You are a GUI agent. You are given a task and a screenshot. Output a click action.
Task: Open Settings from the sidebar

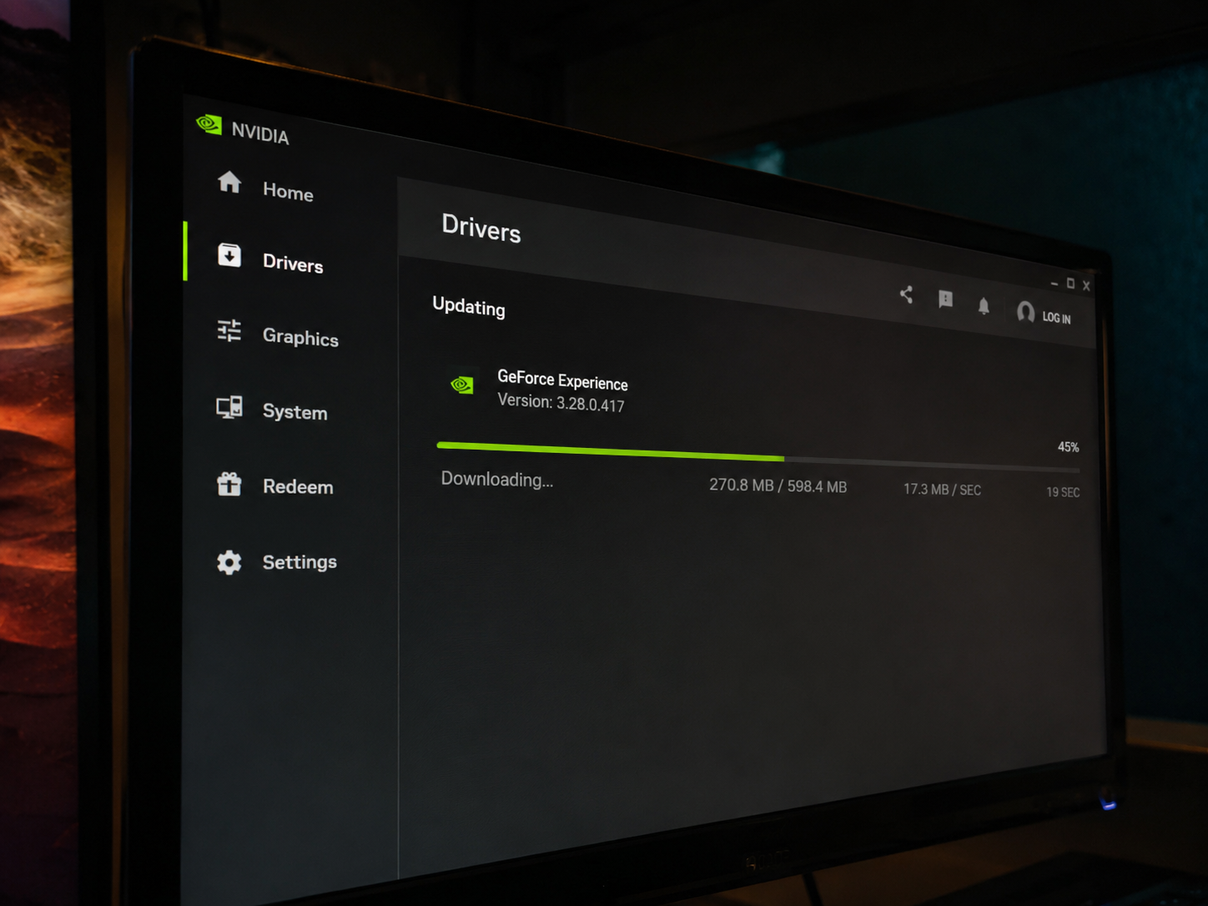[299, 562]
